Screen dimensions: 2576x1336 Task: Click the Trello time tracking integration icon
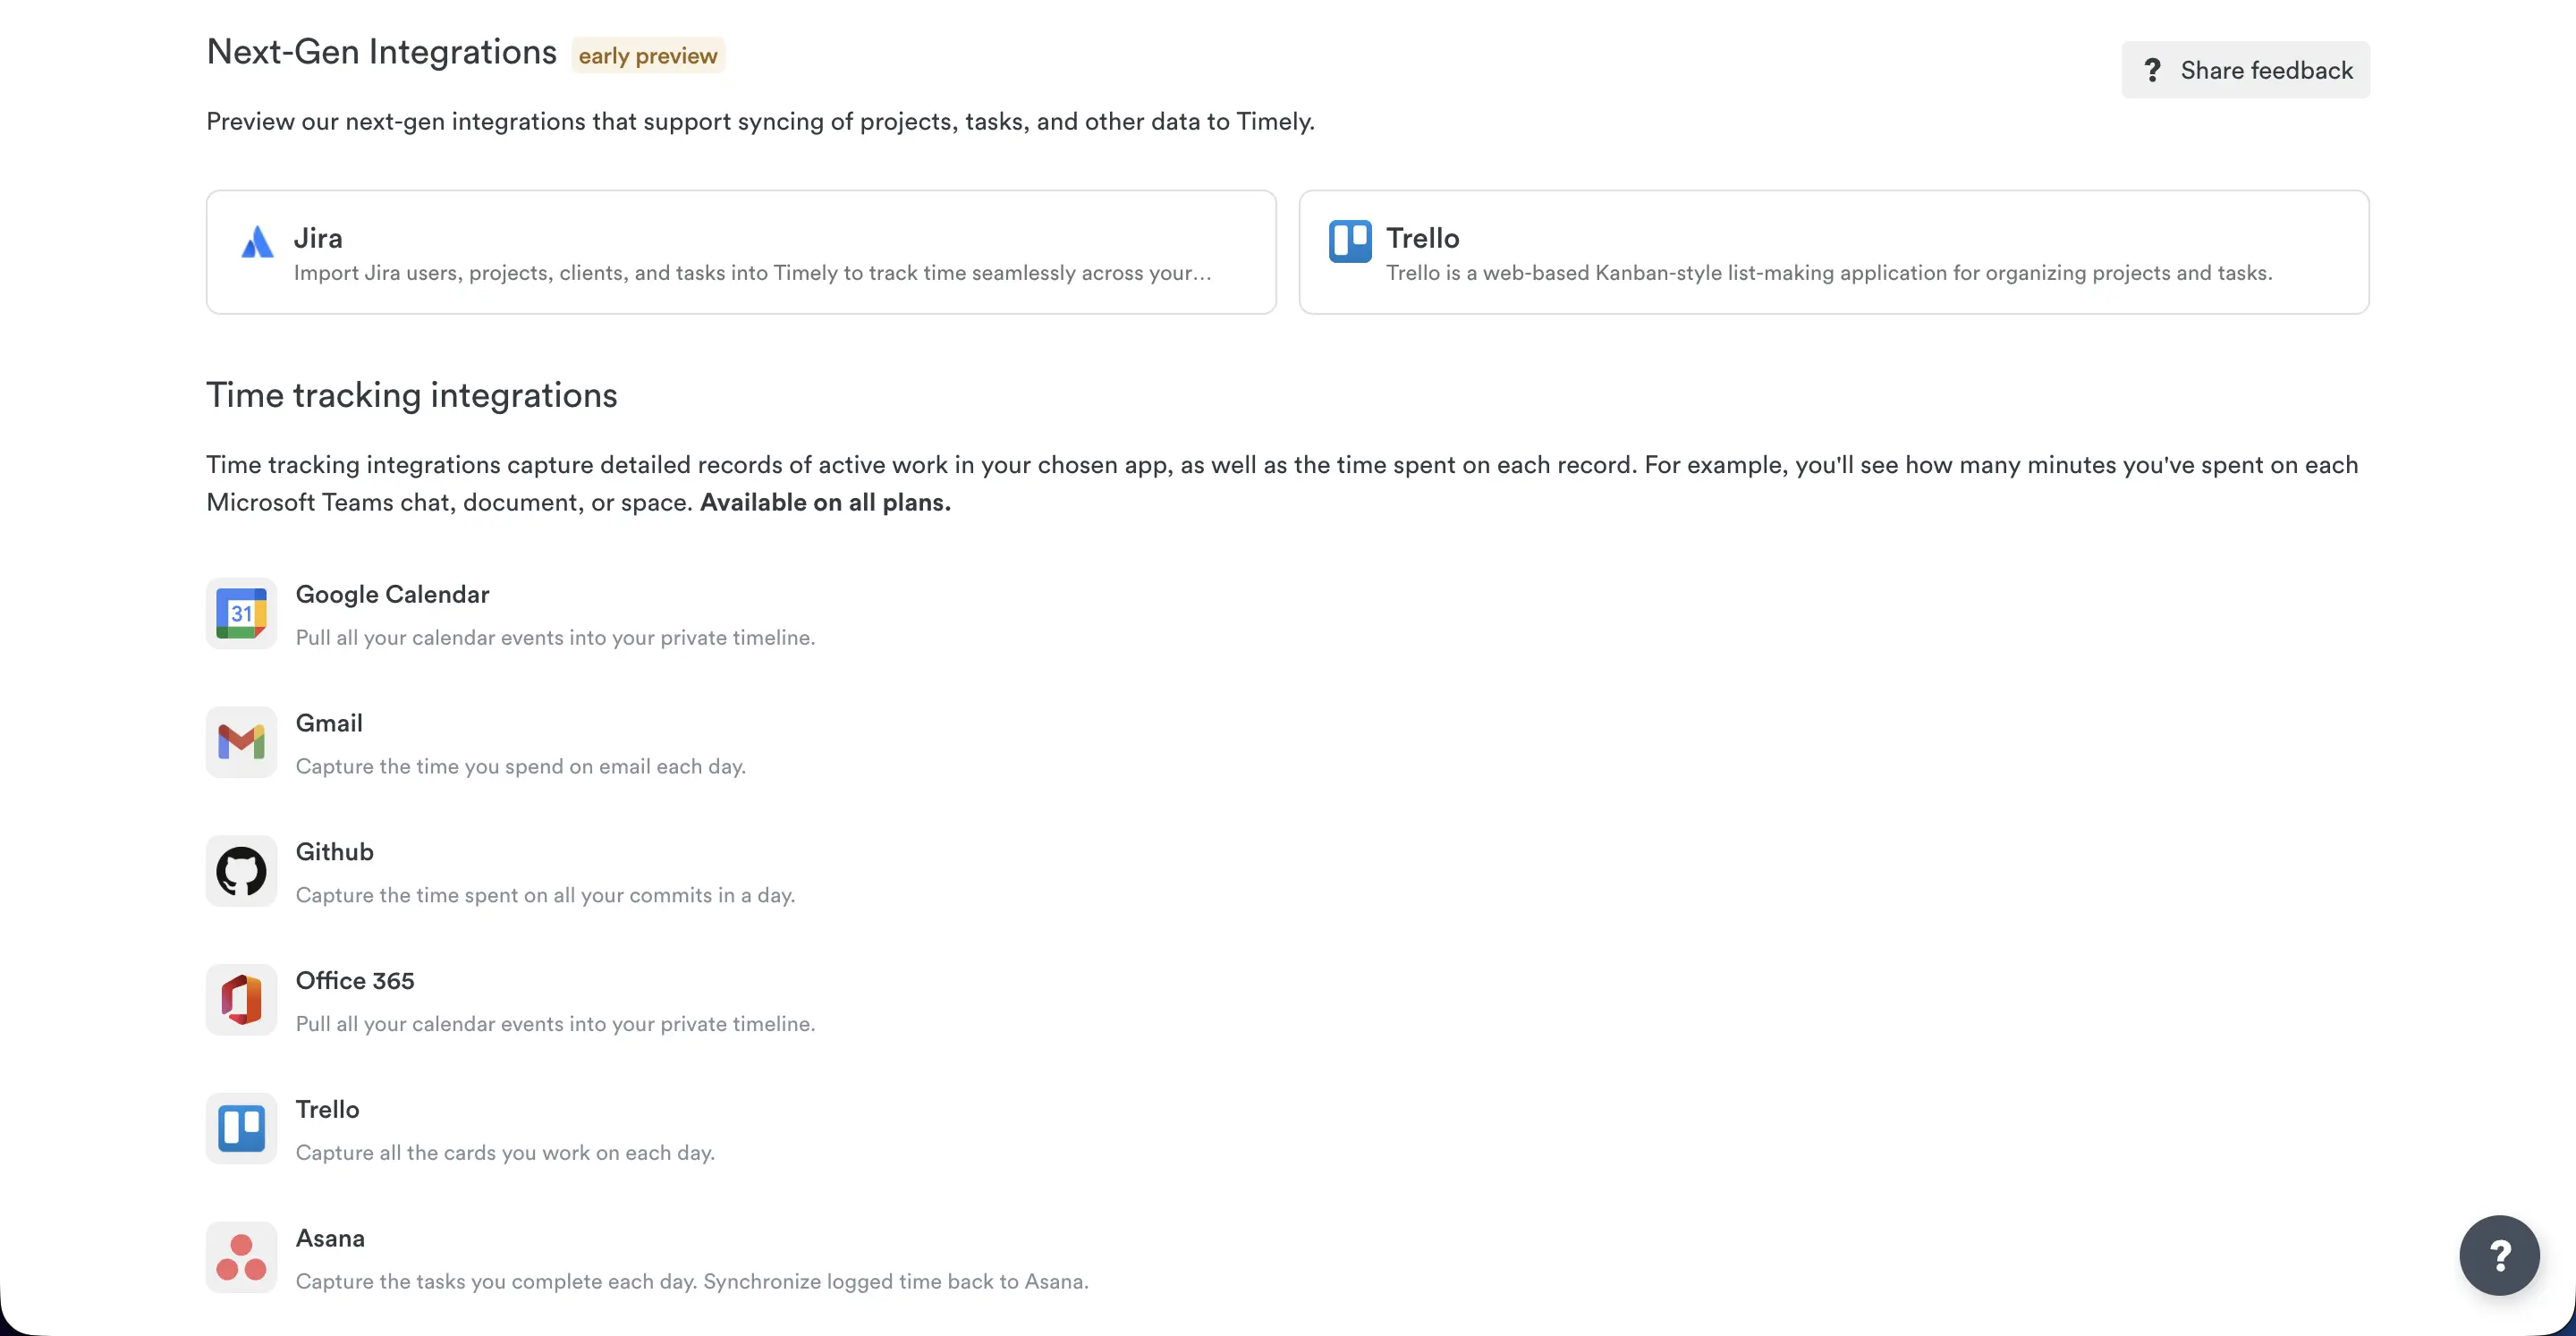point(241,1128)
